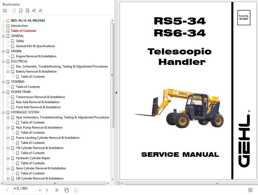Open the Introduction bookmark
Viewport: 258px width, 195px height.
pos(19,26)
